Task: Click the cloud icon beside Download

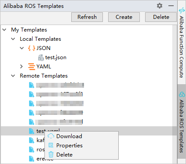Action: [51, 136]
